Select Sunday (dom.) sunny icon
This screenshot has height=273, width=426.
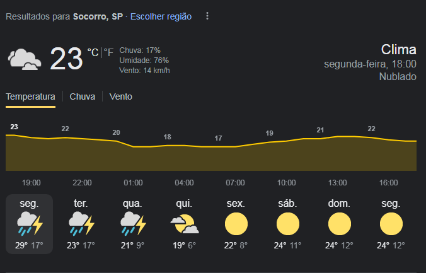[339, 224]
